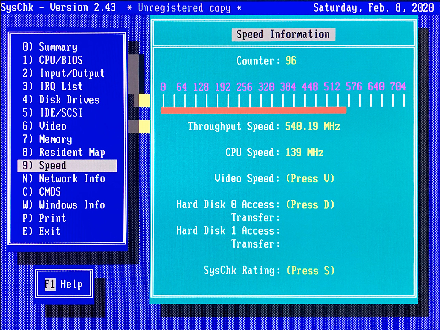Click the red throughput speed bar
The image size is (440, 330).
pos(254,110)
